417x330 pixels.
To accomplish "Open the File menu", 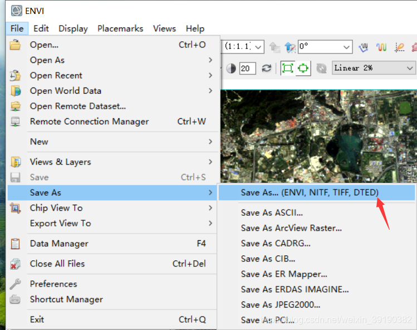I will click(x=17, y=28).
